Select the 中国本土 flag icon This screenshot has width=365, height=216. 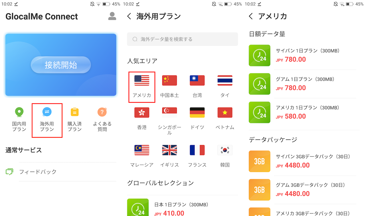pyautogui.click(x=169, y=81)
